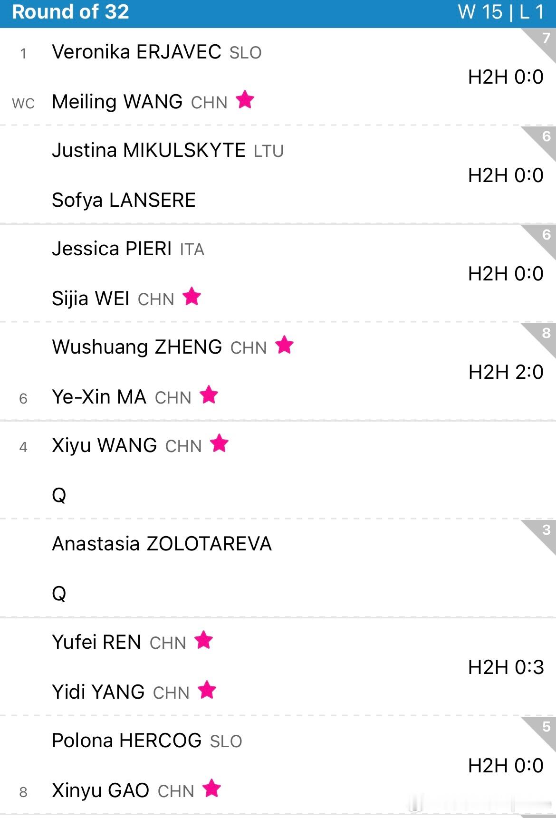Click the star next to Yufei REN
Viewport: 556px width, 818px height.
[x=203, y=640]
